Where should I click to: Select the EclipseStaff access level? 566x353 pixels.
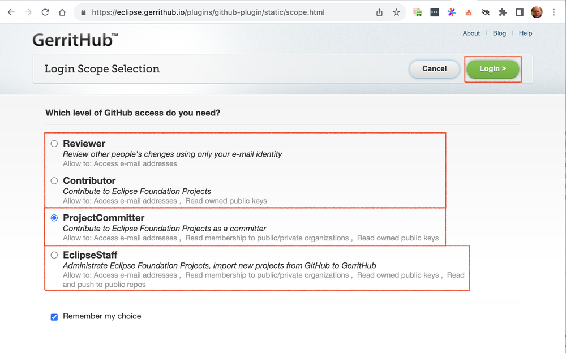point(54,255)
